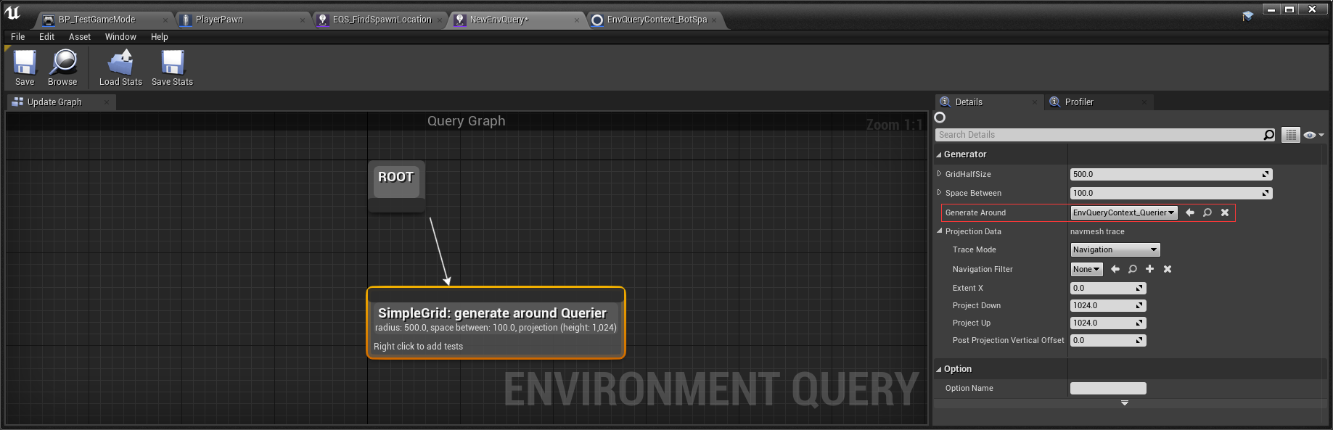Expand the GridHalfSize property
1333x430 pixels.
click(940, 174)
